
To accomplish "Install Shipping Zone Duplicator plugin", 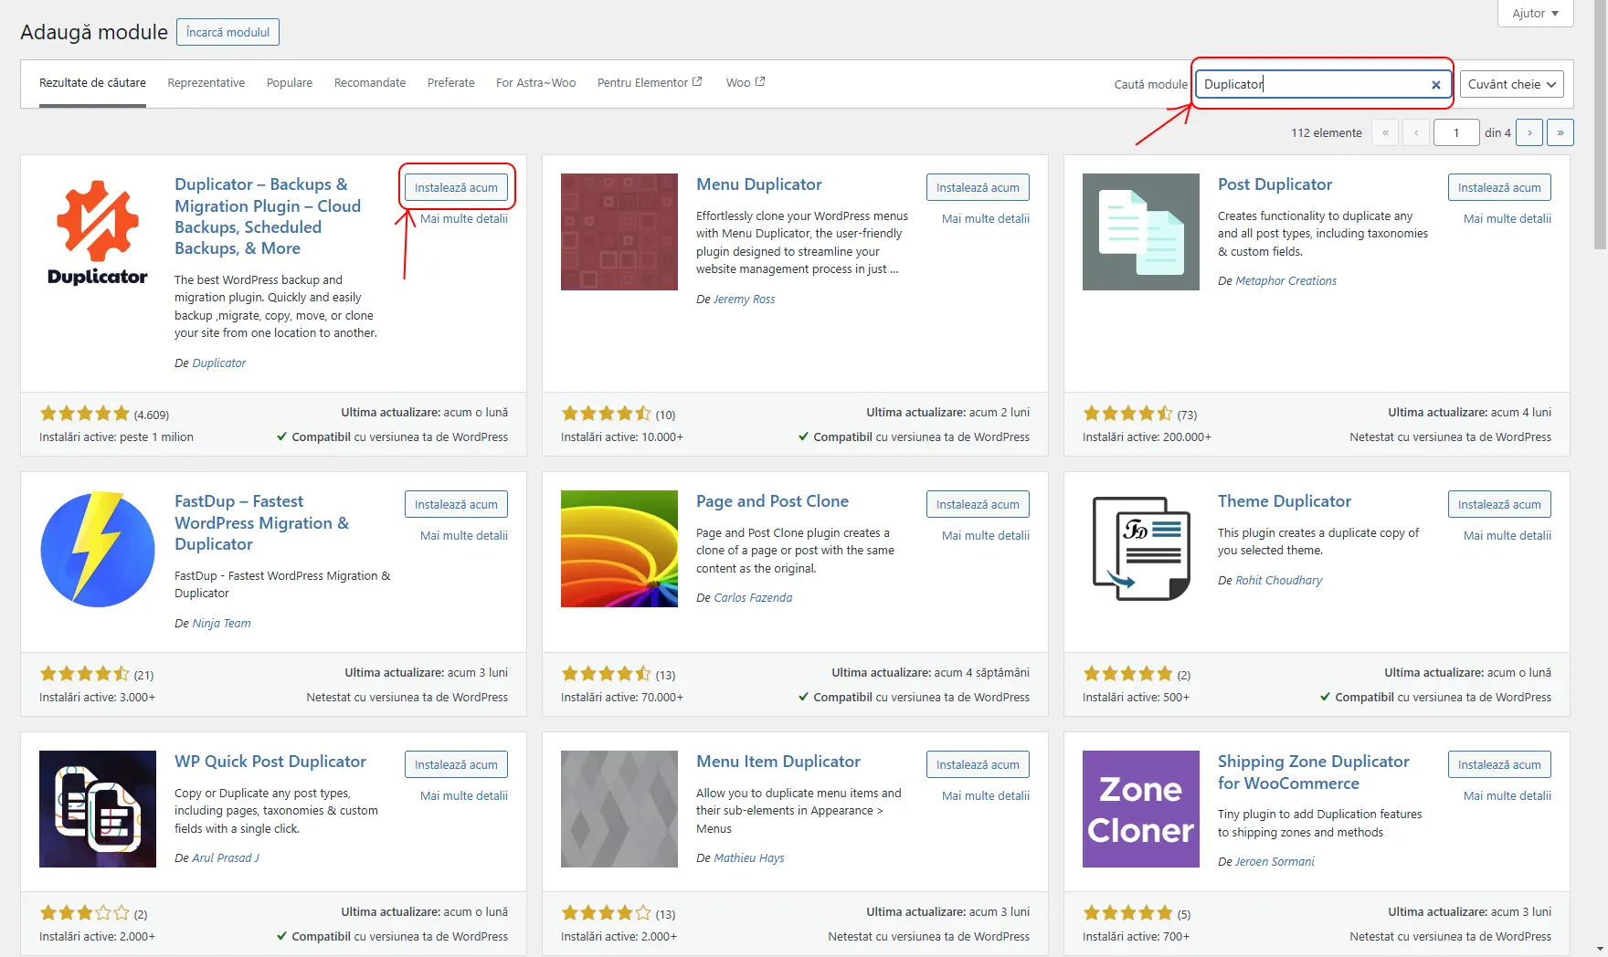I will click(x=1499, y=764).
